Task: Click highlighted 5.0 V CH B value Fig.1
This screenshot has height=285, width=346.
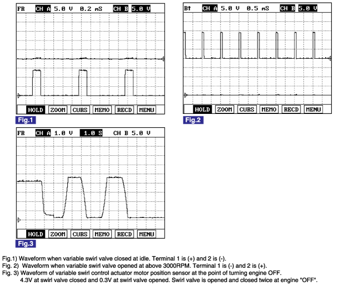Action: click(141, 9)
